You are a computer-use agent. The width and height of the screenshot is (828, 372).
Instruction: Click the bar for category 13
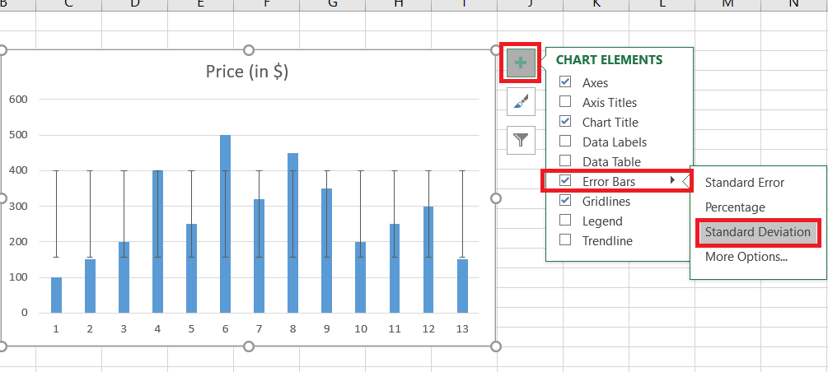tap(462, 286)
